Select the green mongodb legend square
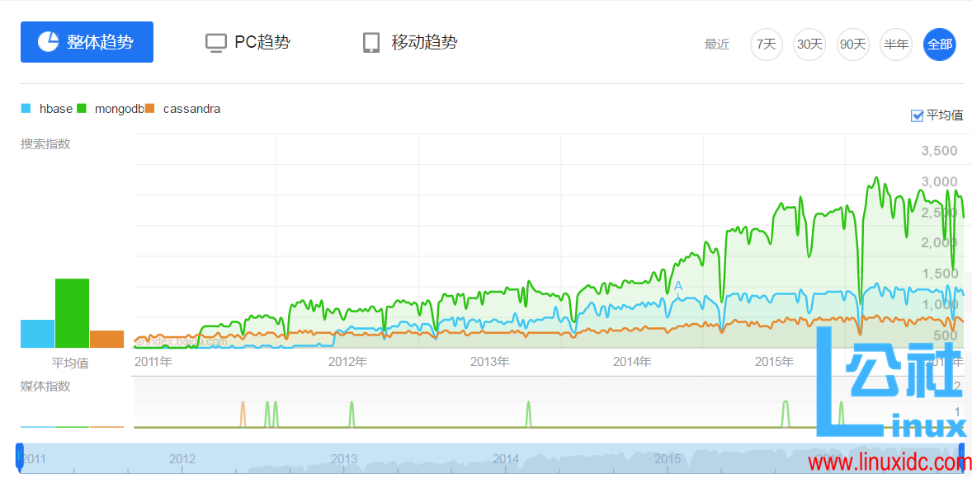Viewport: 972px width, 483px height. pos(80,108)
